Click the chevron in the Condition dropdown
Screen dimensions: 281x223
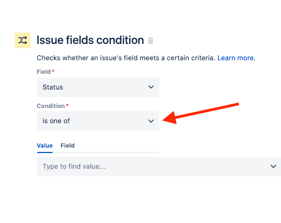tap(151, 121)
